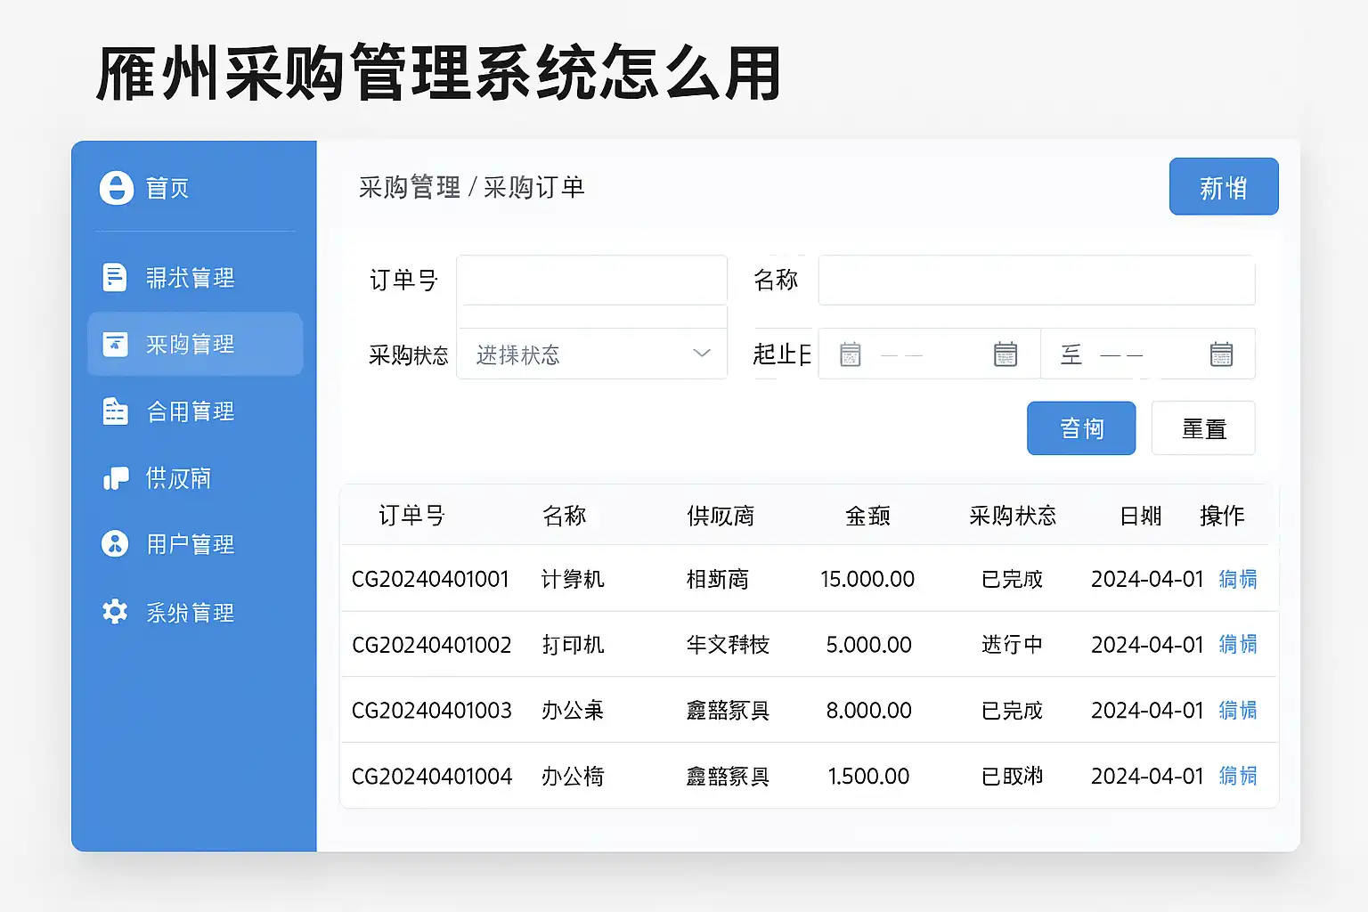Click the end date input
The width and height of the screenshot is (1368, 912).
pyautogui.click(x=1148, y=354)
